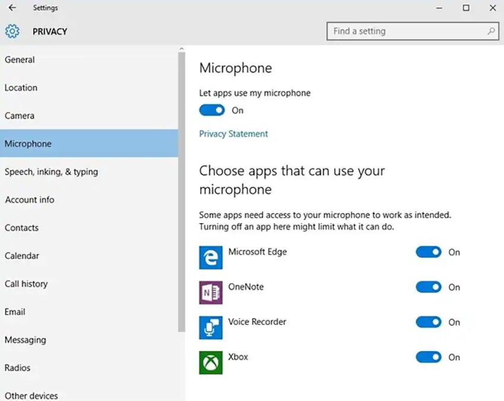The width and height of the screenshot is (504, 401).
Task: Click the Microsoft Edge app icon
Action: (210, 257)
